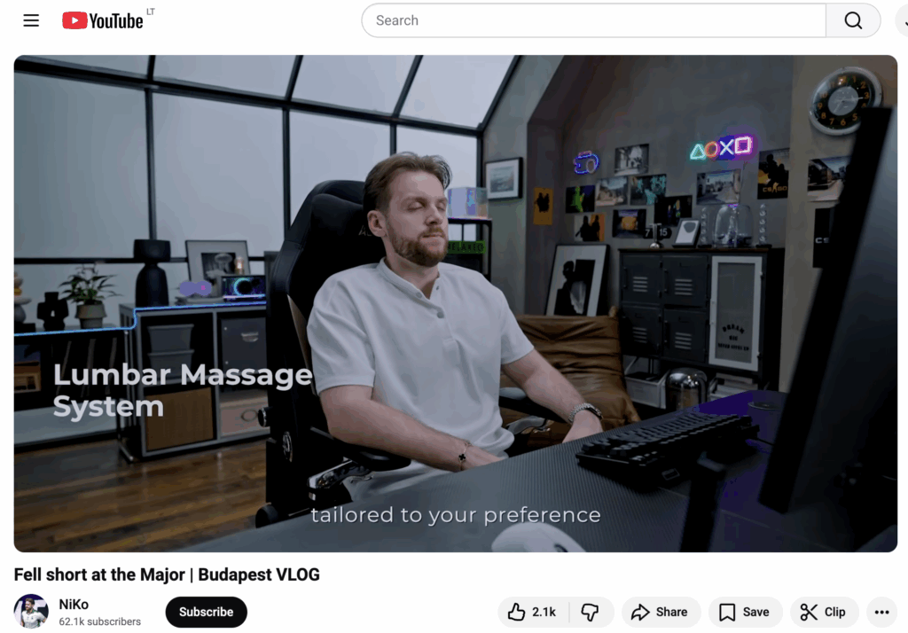Dislike the video with thumbs down
This screenshot has height=633, width=908.
[590, 612]
